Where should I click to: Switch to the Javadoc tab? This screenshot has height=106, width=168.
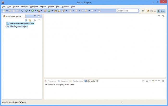coord(63,81)
